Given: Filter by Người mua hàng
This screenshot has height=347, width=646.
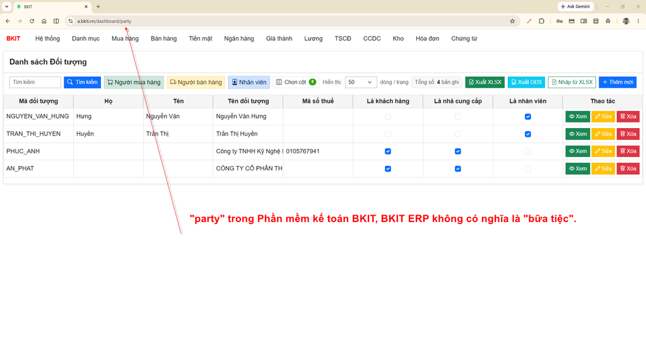Looking at the screenshot, I should coord(134,82).
